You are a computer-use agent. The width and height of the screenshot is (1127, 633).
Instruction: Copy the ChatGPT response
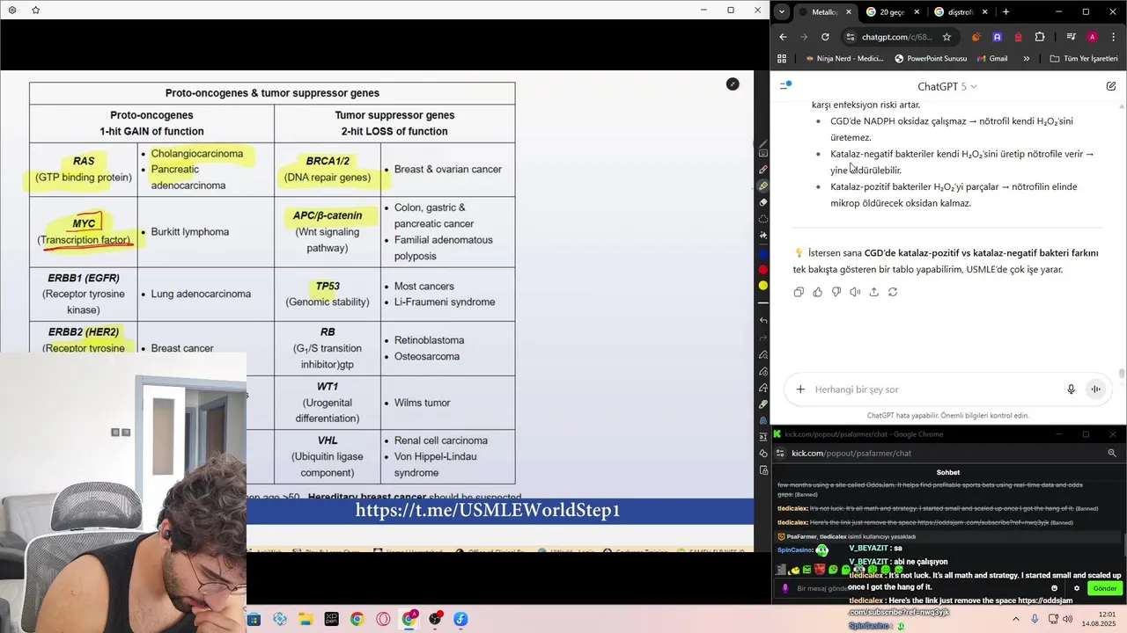(x=799, y=292)
